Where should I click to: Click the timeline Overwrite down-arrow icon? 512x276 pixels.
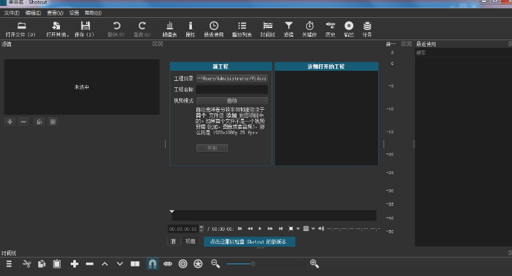[120, 264]
